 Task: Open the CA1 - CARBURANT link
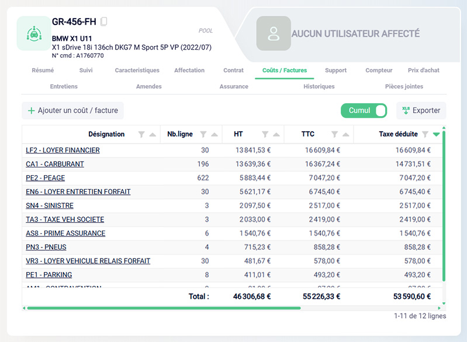click(55, 164)
